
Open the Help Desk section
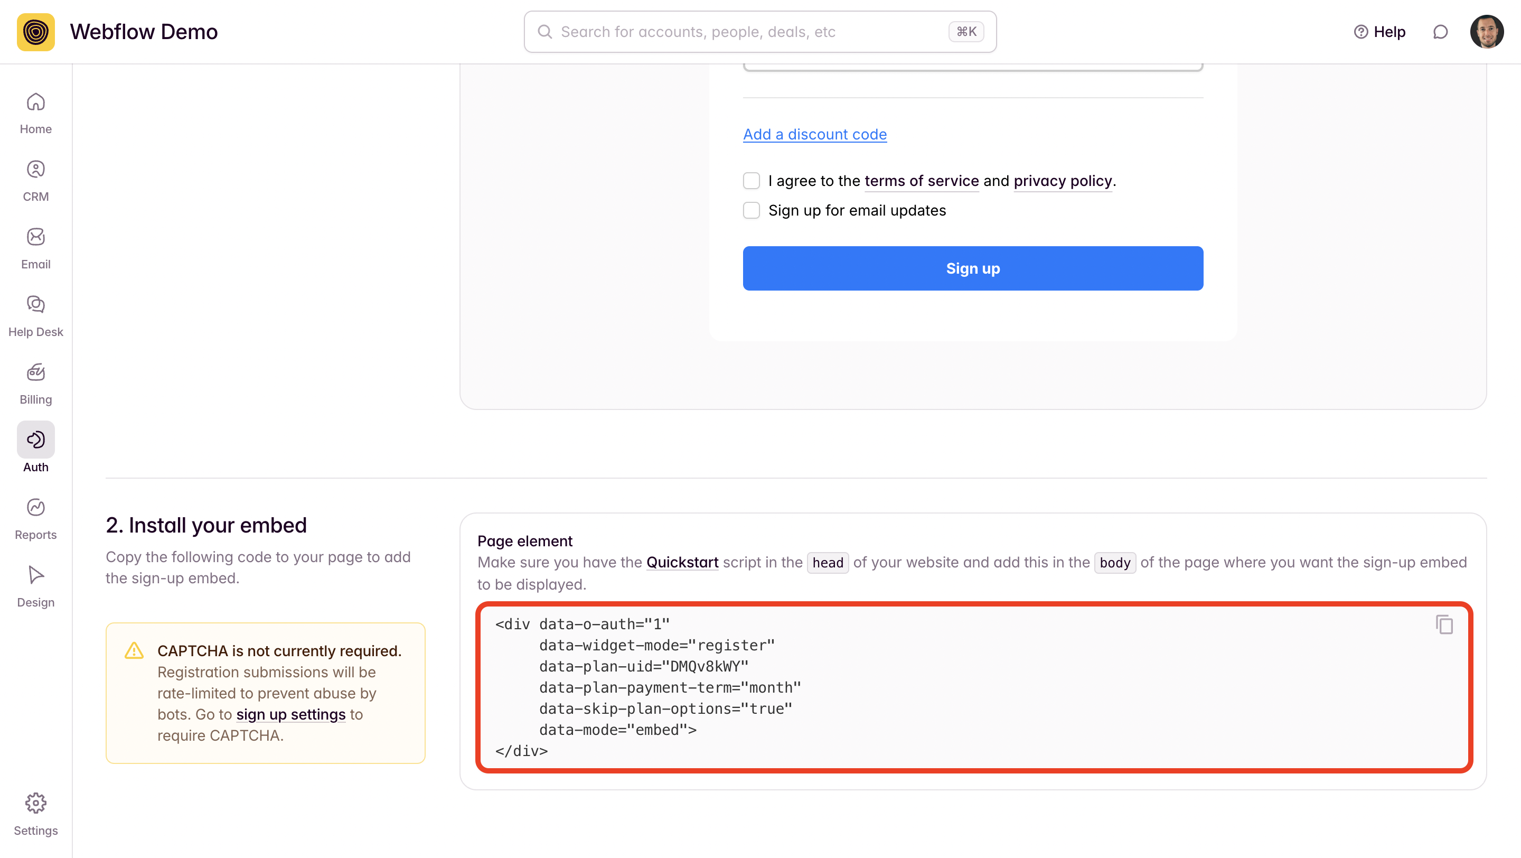click(x=35, y=316)
